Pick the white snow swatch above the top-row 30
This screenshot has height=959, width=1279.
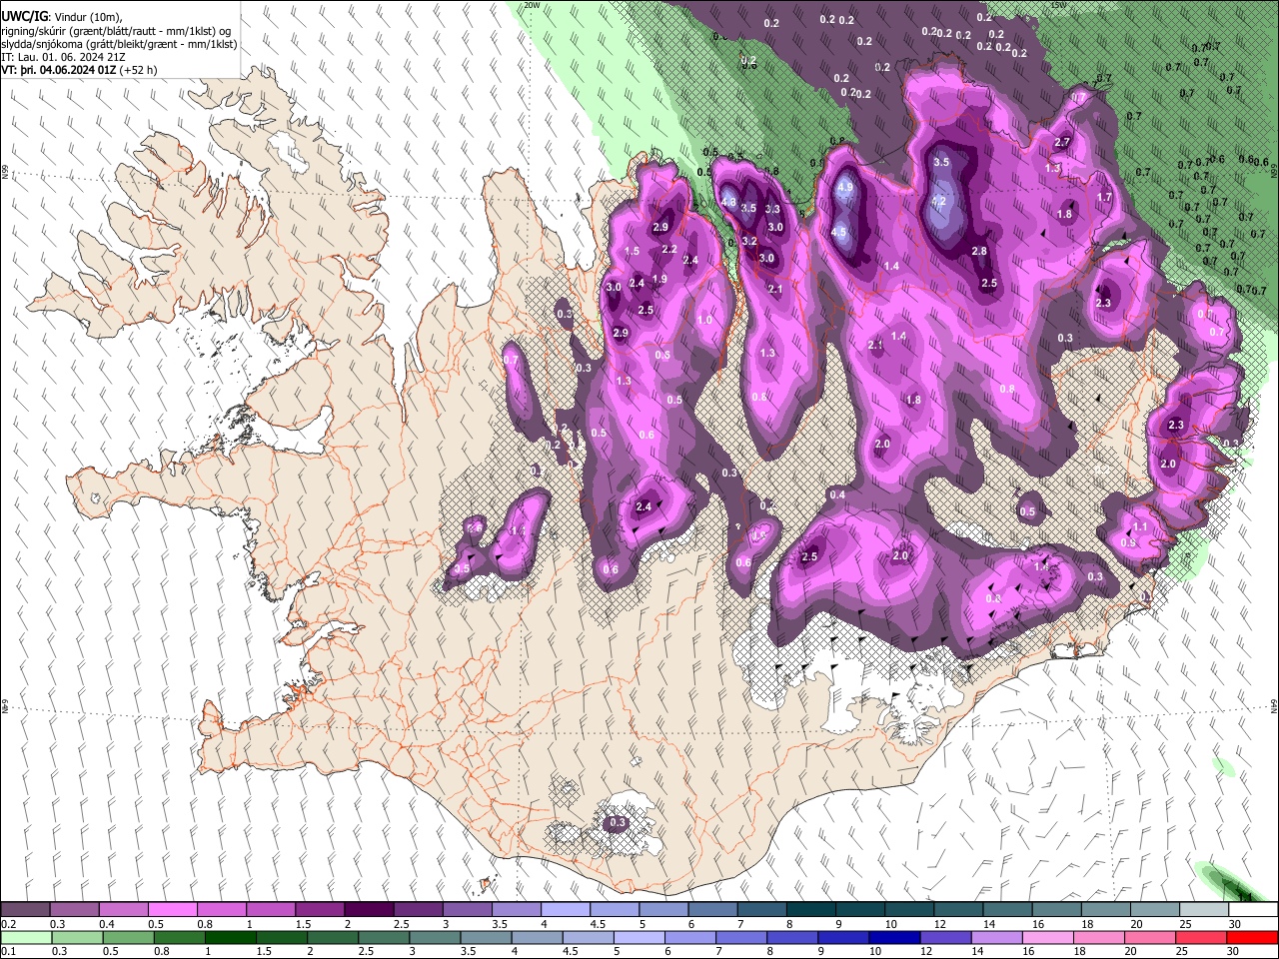pos(1252,910)
